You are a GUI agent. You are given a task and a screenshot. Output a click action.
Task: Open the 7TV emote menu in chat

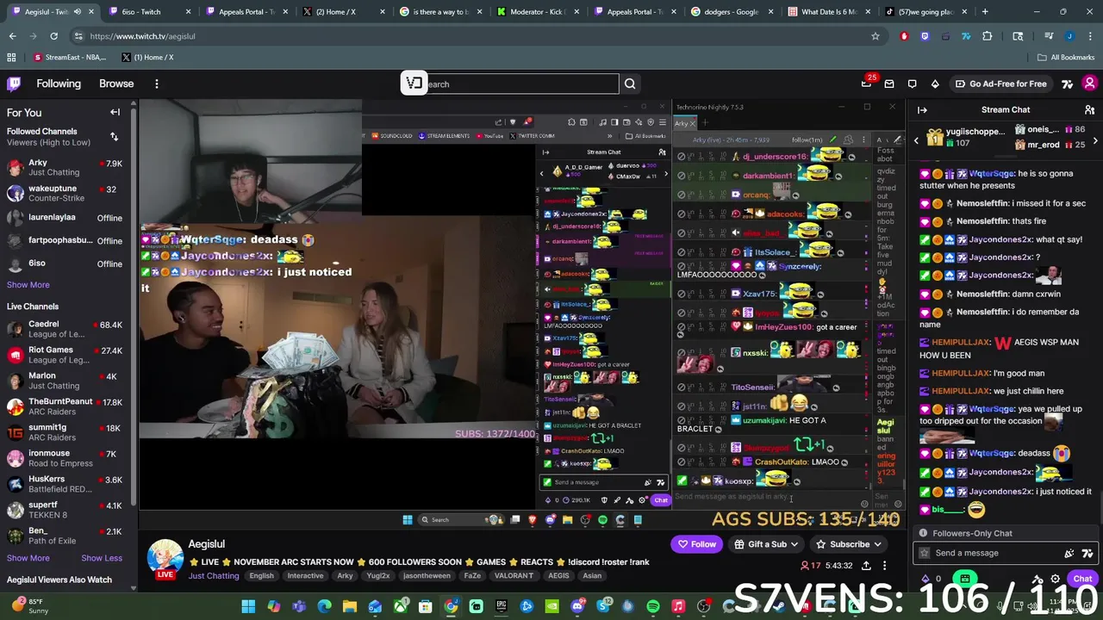(x=1087, y=554)
